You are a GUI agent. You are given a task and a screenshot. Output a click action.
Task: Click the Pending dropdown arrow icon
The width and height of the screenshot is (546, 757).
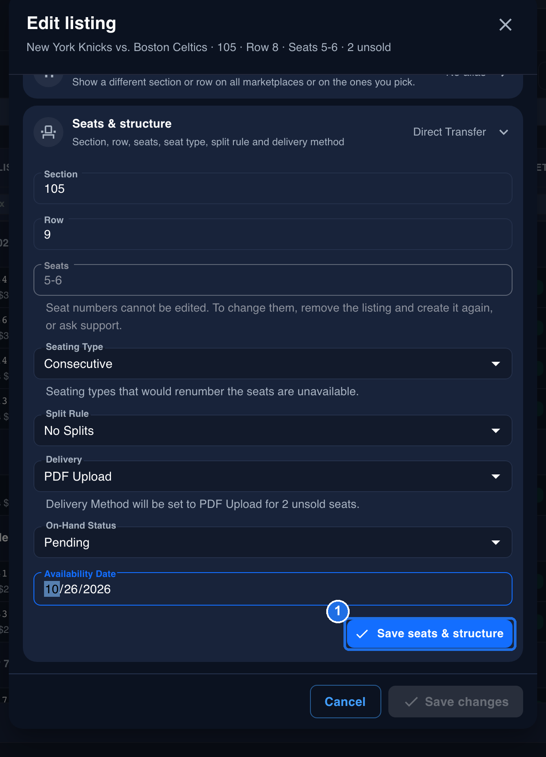point(496,543)
